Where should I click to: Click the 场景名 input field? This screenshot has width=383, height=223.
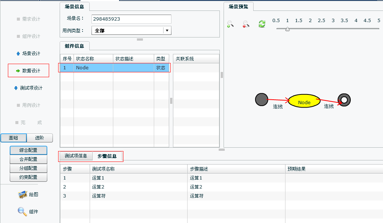pos(131,19)
